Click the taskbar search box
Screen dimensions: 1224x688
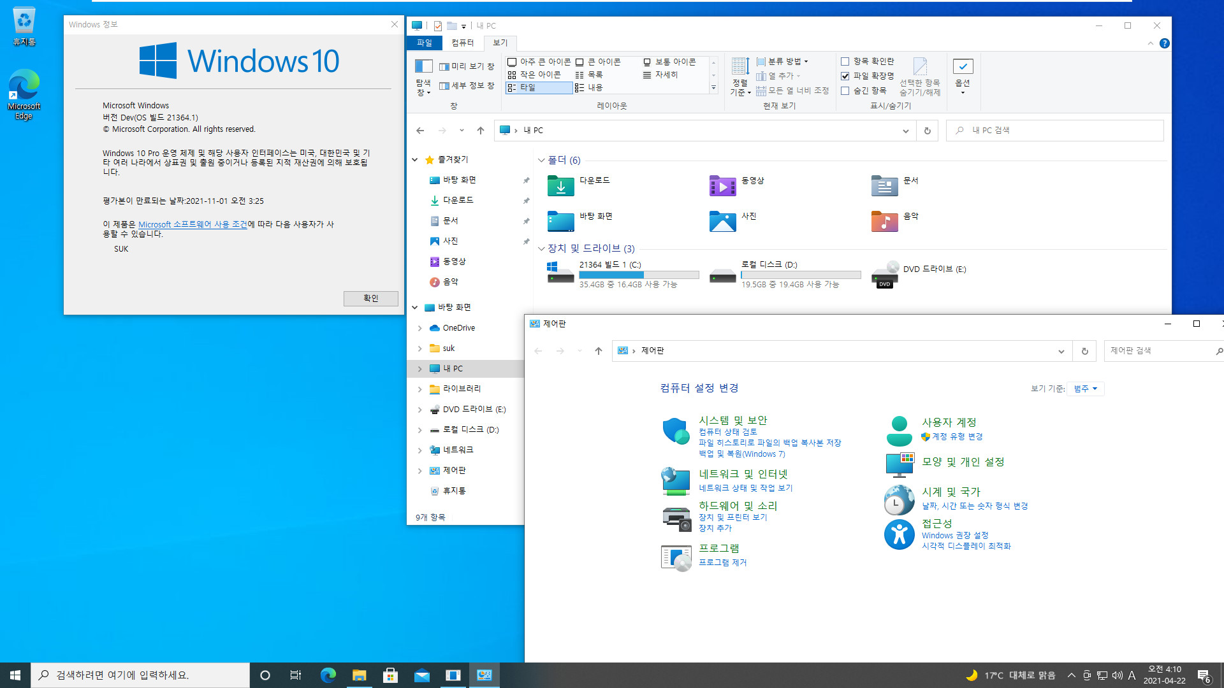(140, 675)
